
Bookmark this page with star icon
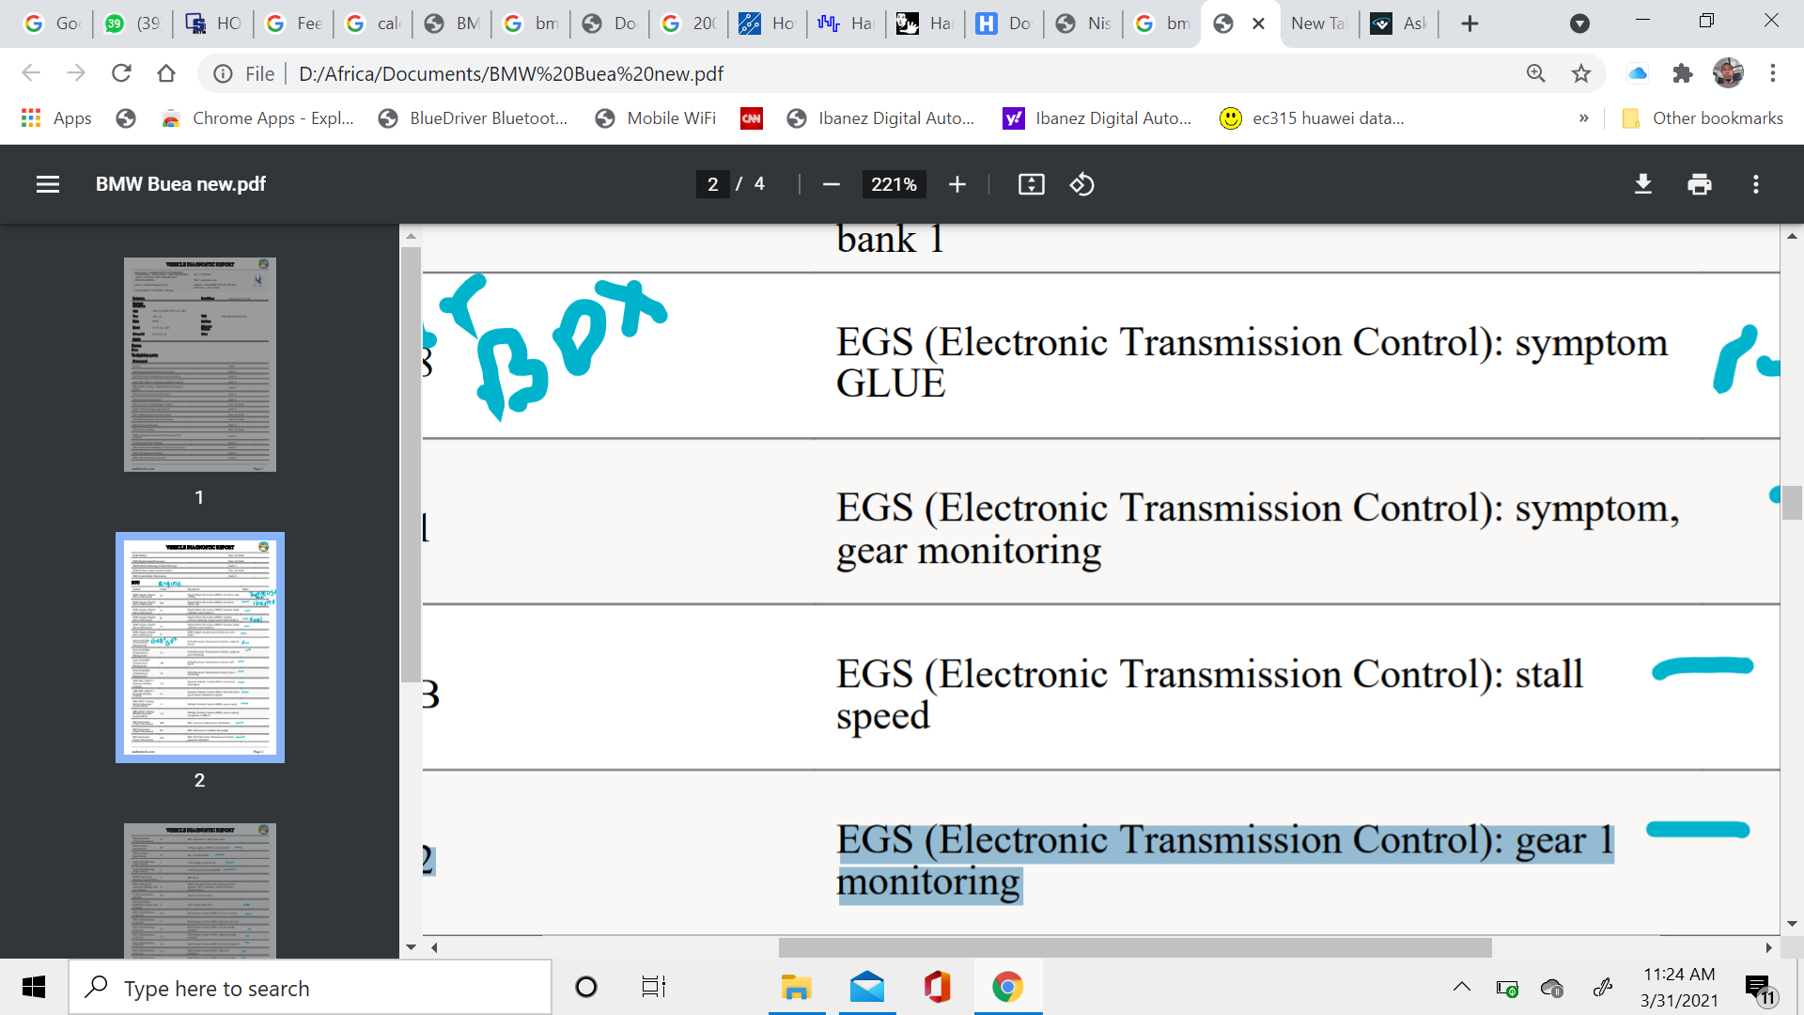(1581, 73)
